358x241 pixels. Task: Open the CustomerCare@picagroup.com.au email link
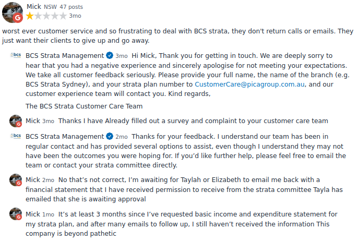coord(249,84)
